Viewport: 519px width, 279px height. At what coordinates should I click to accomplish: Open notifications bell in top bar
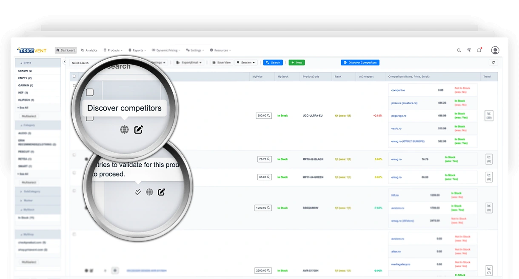click(x=479, y=50)
